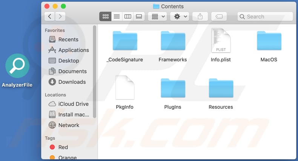Select the Install mac... volume
298x161 pixels.
[x=69, y=114]
